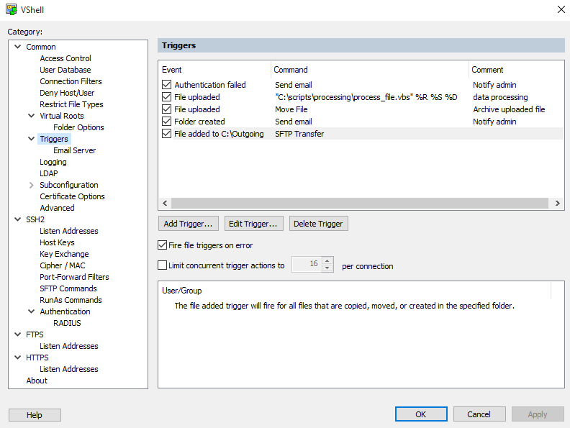Collapse the SSH2 category node
570x428 pixels.
[x=17, y=219]
